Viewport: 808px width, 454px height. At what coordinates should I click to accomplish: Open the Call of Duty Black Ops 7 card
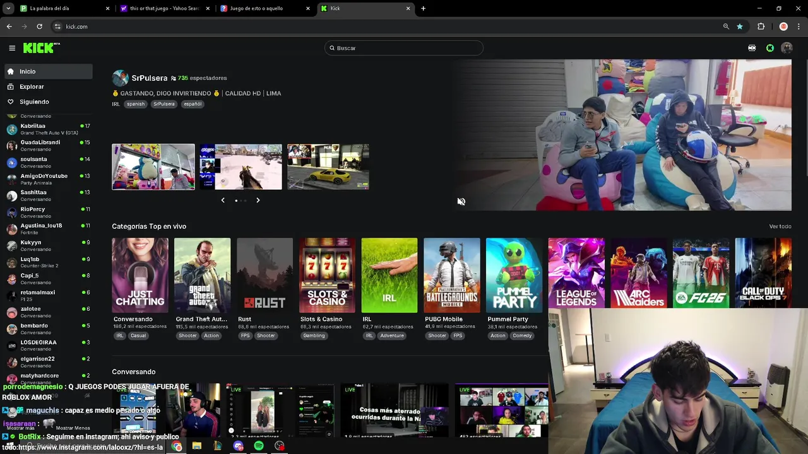point(763,272)
